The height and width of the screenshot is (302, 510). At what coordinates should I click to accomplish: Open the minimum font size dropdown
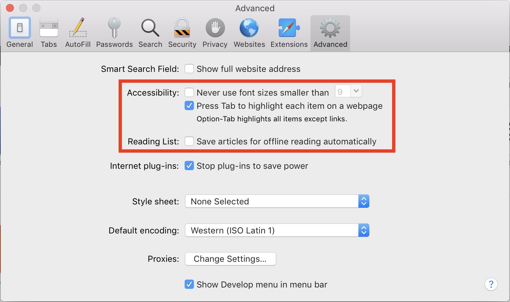pyautogui.click(x=356, y=91)
